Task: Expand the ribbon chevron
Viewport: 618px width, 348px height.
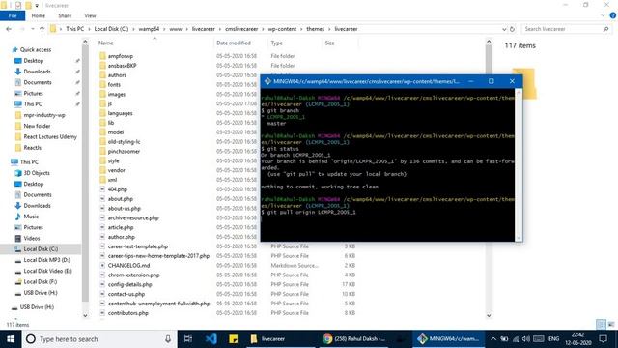Action: [x=603, y=15]
